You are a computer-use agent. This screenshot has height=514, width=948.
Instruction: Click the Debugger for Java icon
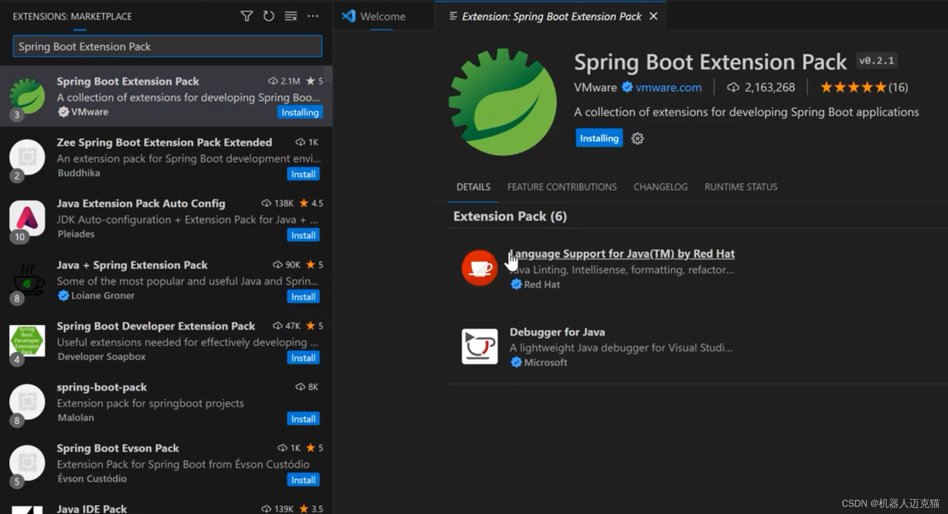[479, 346]
